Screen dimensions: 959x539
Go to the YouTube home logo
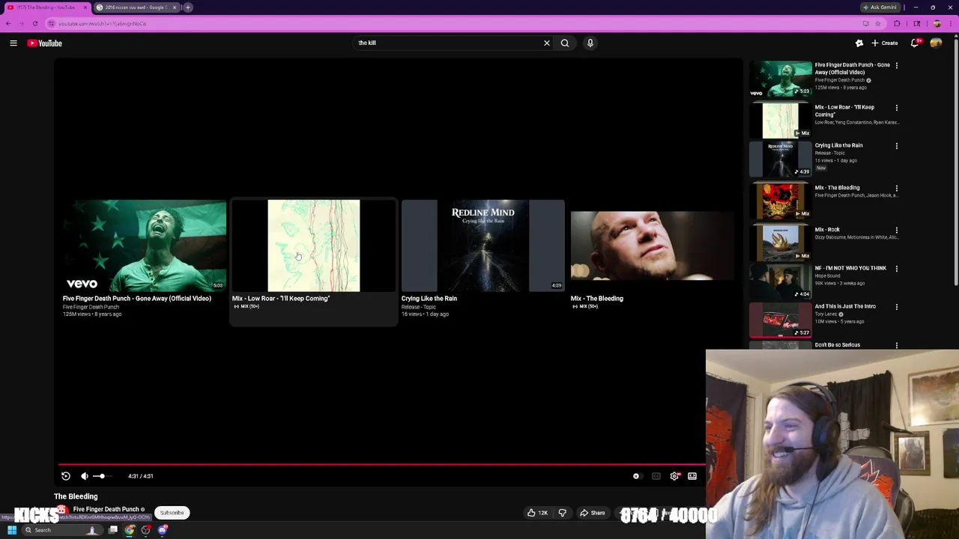(45, 43)
